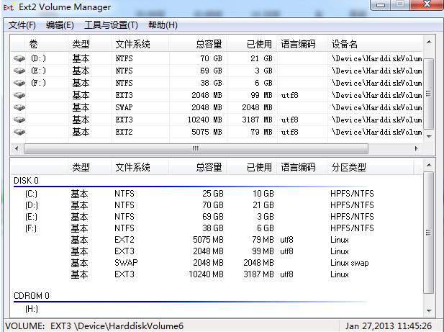Image resolution: width=444 pixels, height=332 pixels.
Task: Click the 分区类型 column header in lower panel
Action: [x=348, y=167]
